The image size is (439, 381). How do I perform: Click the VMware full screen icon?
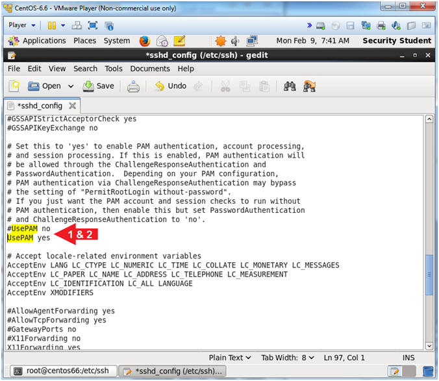click(93, 25)
